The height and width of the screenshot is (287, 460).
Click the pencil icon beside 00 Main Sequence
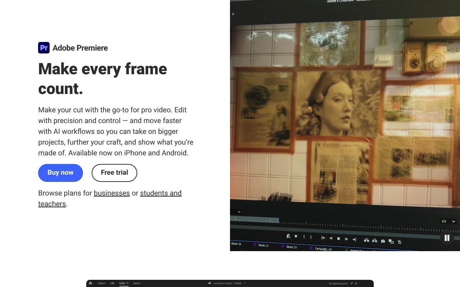point(352,283)
